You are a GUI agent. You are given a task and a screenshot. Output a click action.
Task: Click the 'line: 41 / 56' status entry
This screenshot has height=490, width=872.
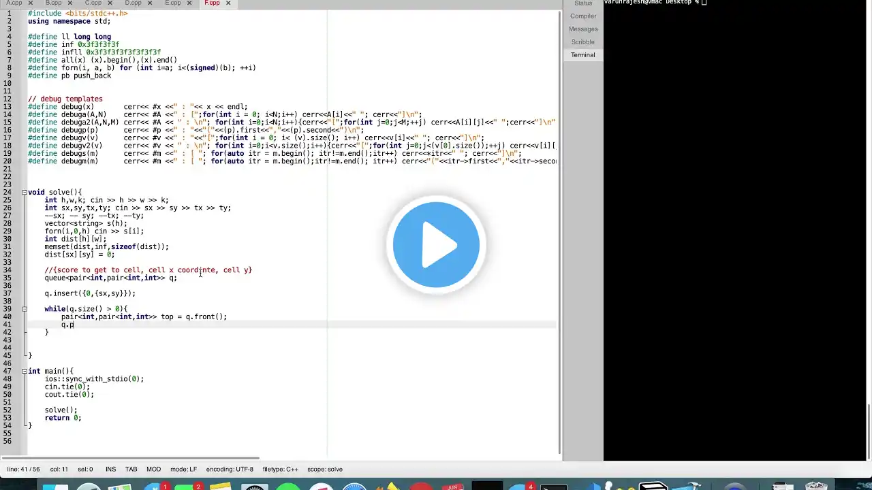pos(23,469)
